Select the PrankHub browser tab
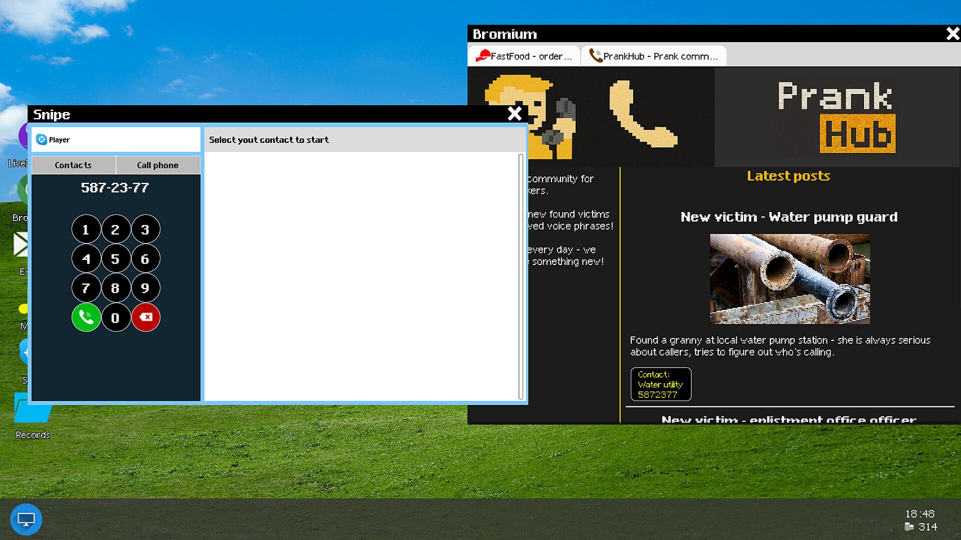This screenshot has width=961, height=540. 654,56
